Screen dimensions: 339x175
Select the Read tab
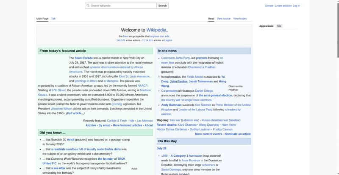(x=211, y=19)
